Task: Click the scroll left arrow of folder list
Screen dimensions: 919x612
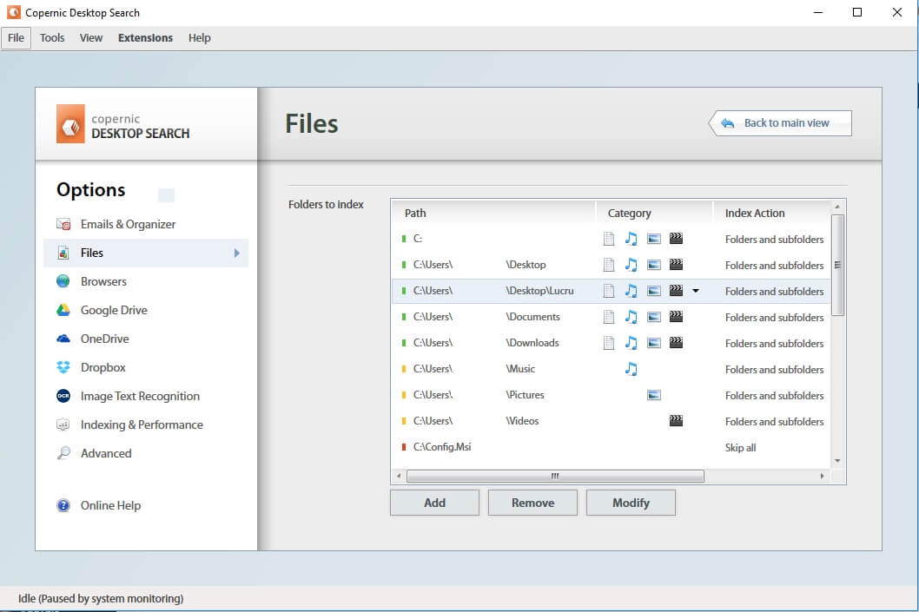Action: 399,476
